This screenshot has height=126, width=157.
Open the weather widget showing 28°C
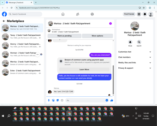pos(126,116)
